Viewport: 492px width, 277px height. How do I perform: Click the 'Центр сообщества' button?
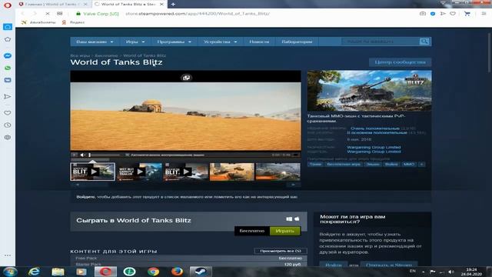pos(400,62)
